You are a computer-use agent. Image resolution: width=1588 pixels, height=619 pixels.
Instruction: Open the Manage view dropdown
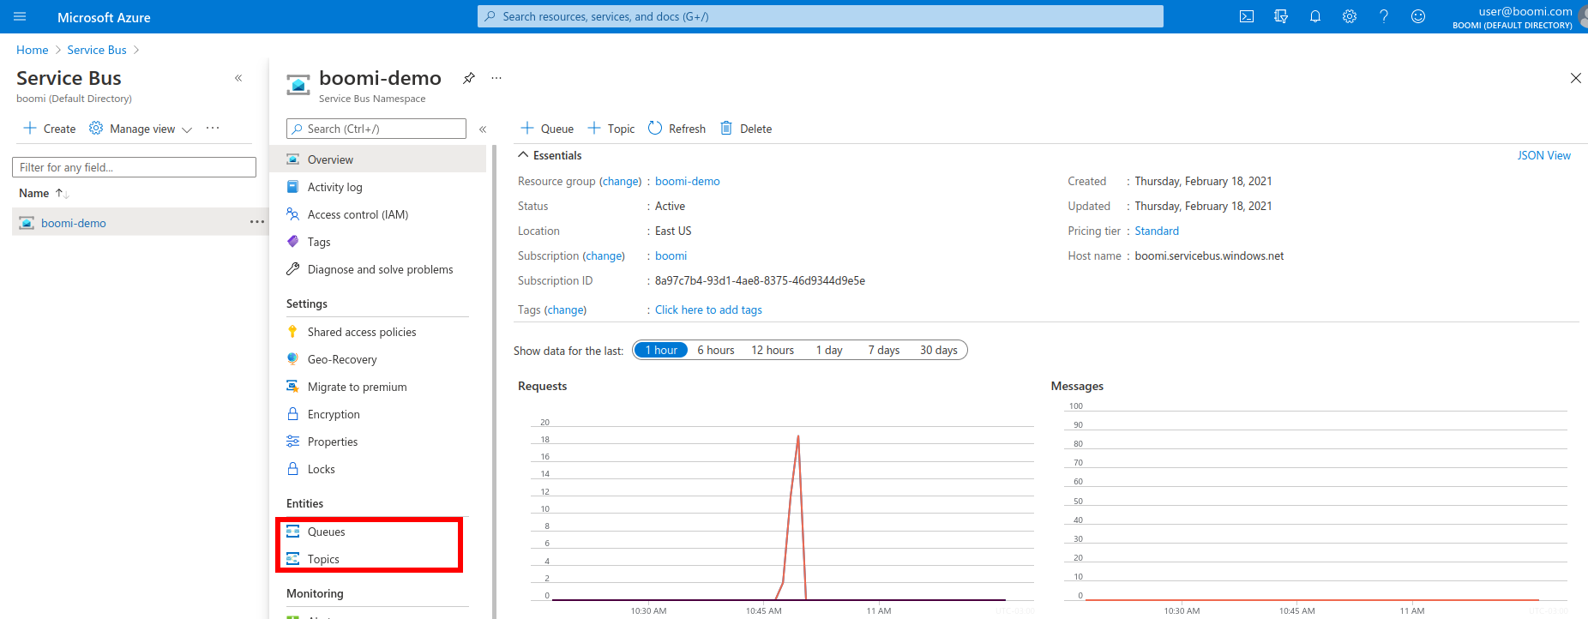tap(141, 129)
